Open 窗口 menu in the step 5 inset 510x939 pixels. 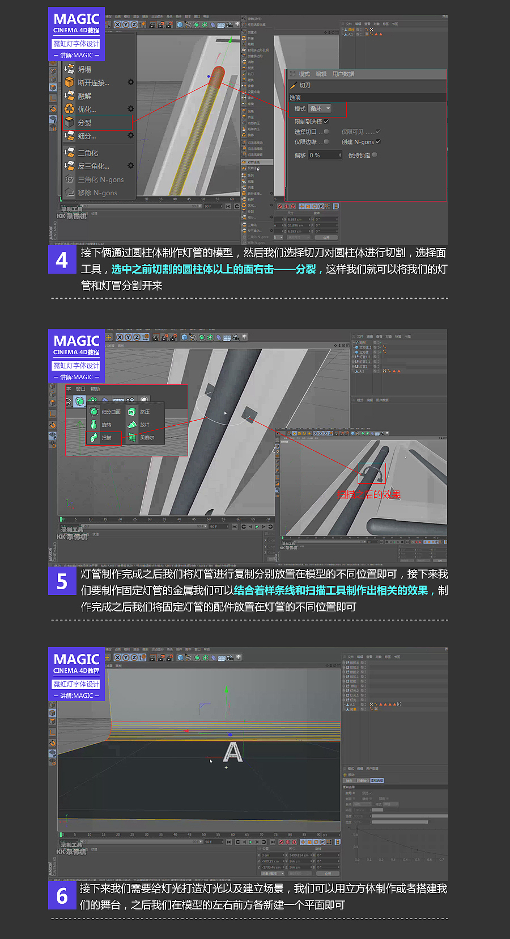pyautogui.click(x=80, y=389)
